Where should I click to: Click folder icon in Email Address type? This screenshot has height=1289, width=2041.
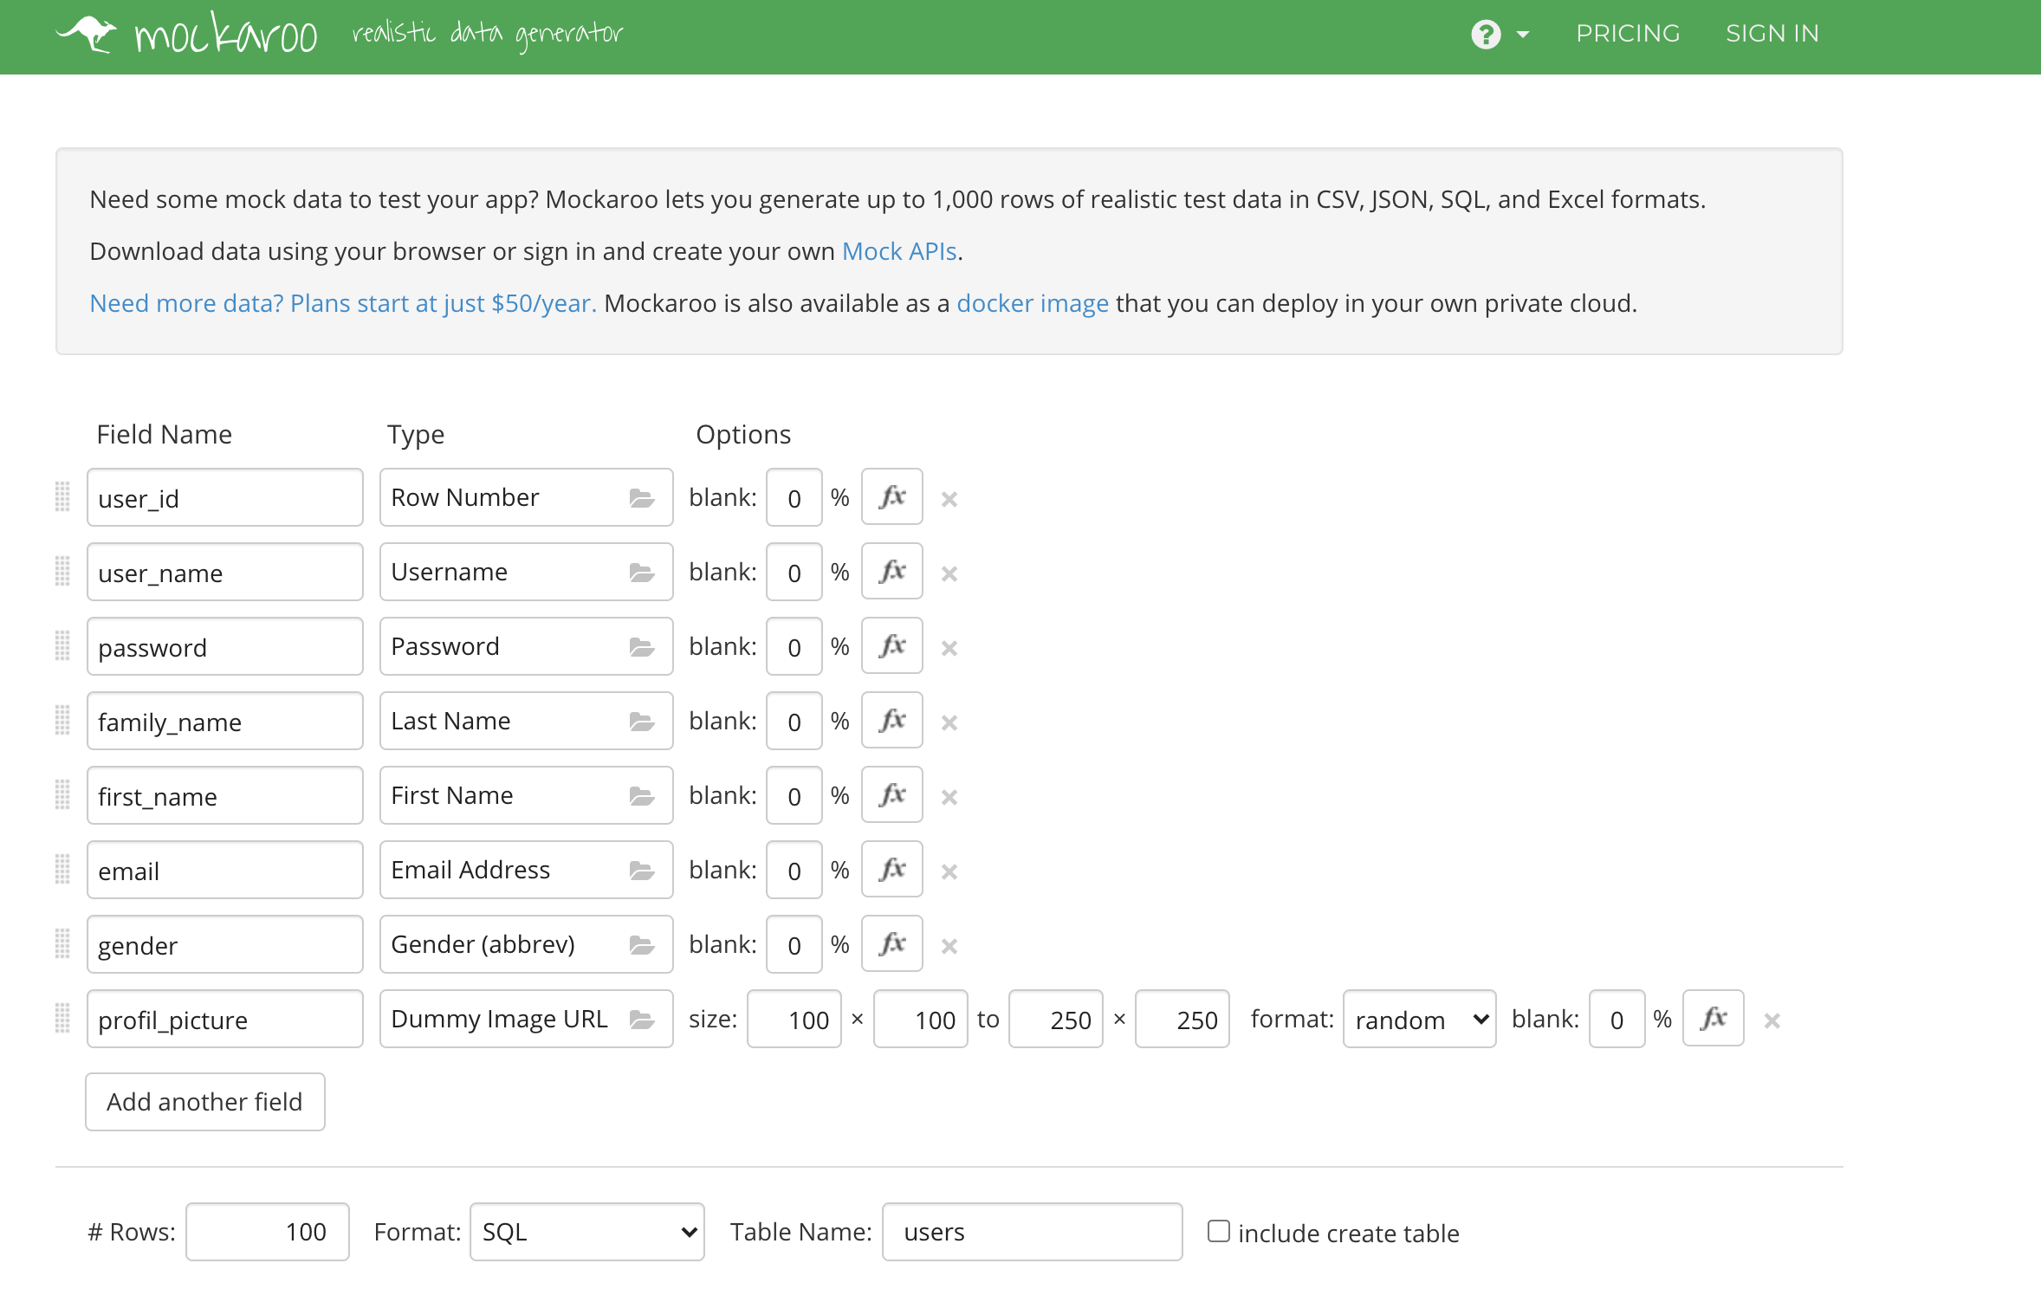[x=641, y=871]
